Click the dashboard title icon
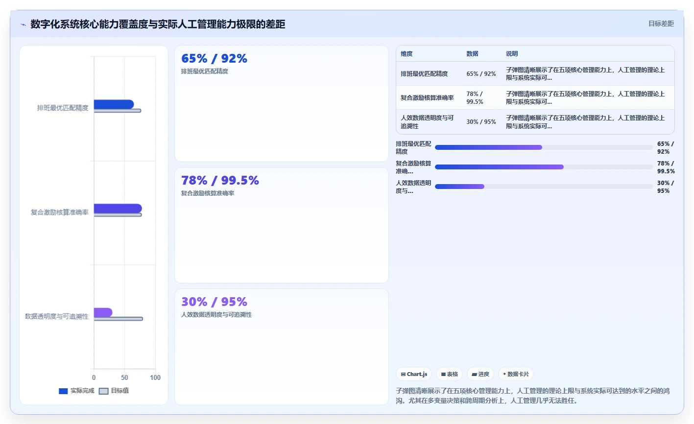Viewport: 694px width, 424px height. click(x=23, y=24)
